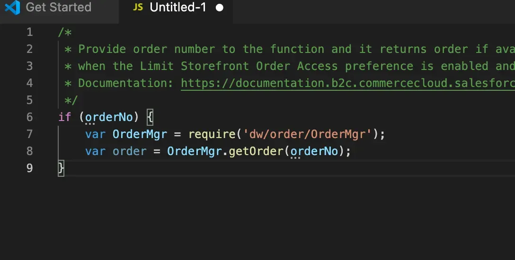Viewport: 515px width, 260px height.
Task: Click the 'if' keyword on line 6
Action: coord(65,117)
